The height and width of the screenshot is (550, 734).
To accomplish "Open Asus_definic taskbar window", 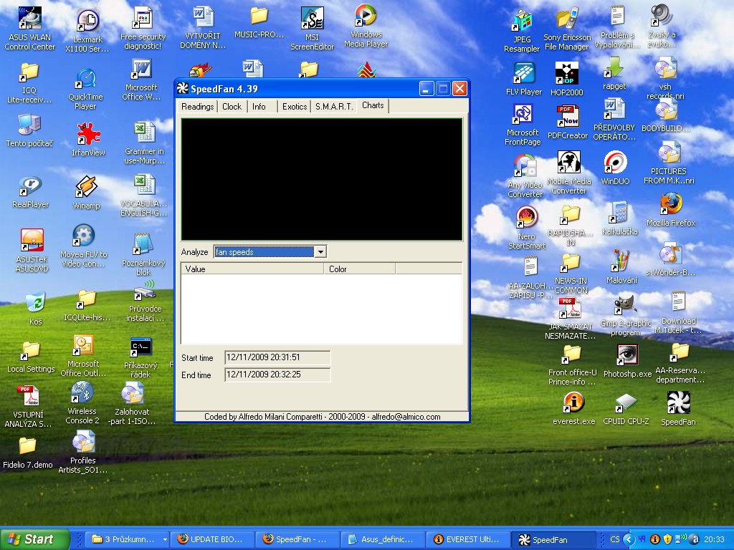I will tap(382, 539).
